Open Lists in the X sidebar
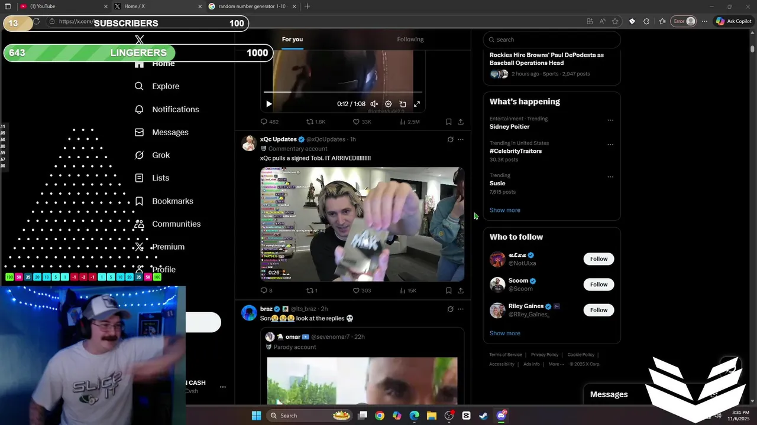 click(x=152, y=178)
